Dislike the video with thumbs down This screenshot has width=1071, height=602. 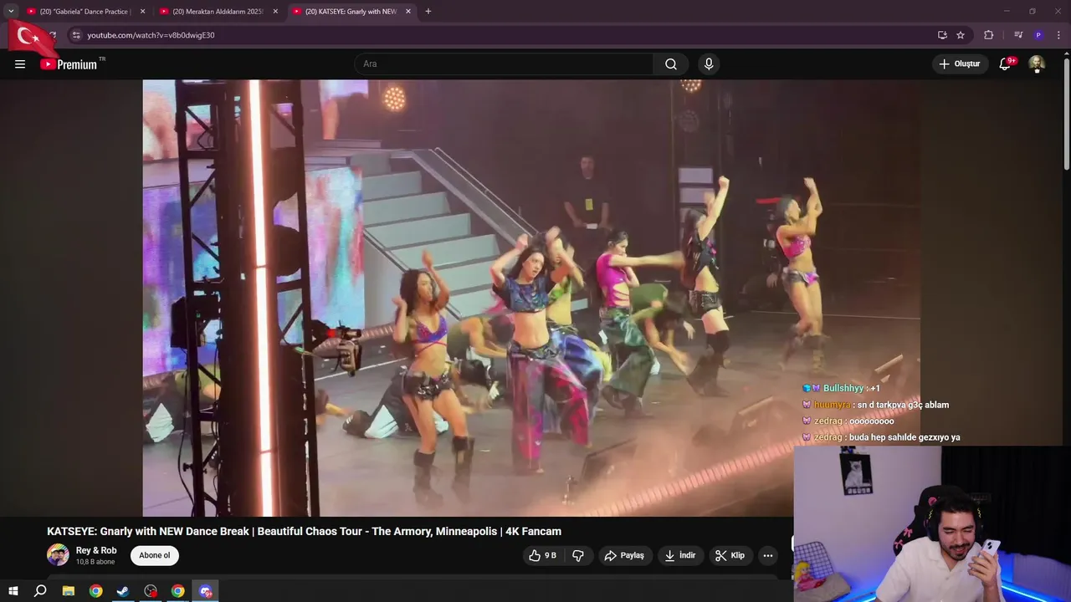(578, 555)
